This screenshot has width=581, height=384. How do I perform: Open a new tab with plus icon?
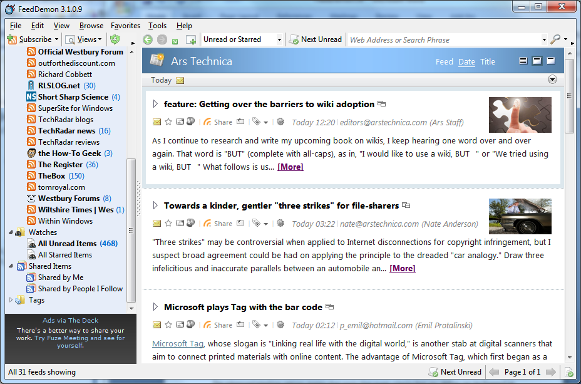[x=190, y=39]
